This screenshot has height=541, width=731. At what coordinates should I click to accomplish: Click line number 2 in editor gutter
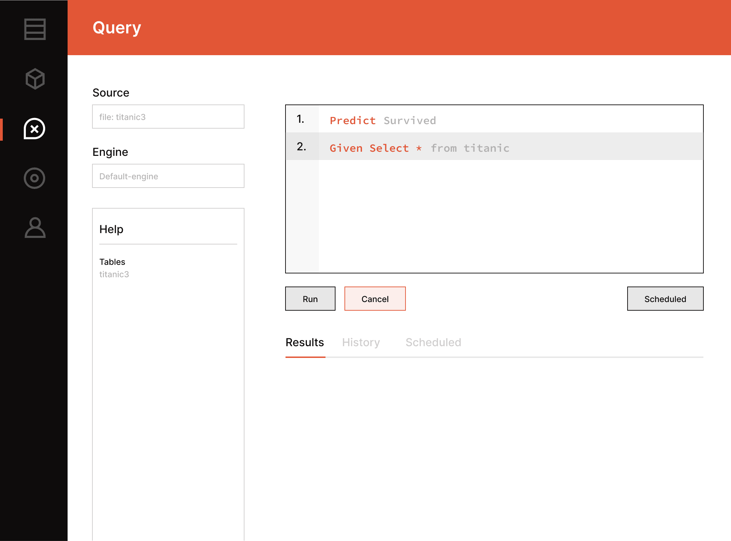pos(301,147)
